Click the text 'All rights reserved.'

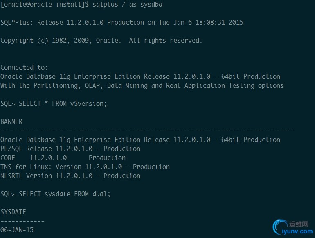(x=166, y=41)
